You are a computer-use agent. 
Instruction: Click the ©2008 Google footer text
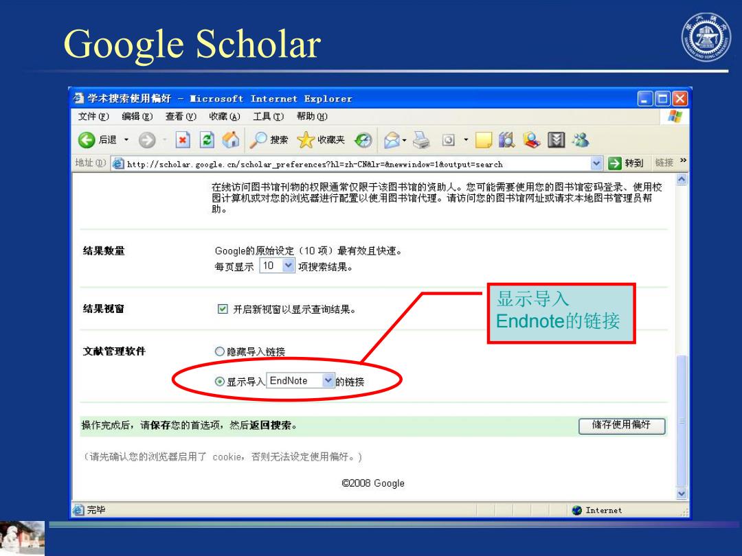373,483
